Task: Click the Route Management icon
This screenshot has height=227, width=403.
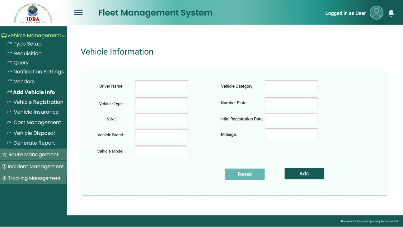Action: coord(4,155)
